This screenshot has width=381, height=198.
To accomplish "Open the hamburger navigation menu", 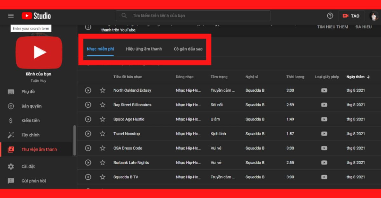I will [x=11, y=16].
